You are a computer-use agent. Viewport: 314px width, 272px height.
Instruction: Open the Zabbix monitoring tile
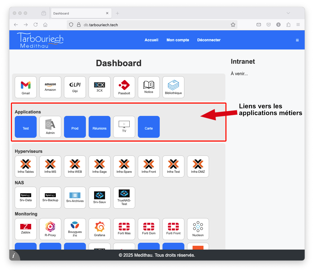[25, 229]
